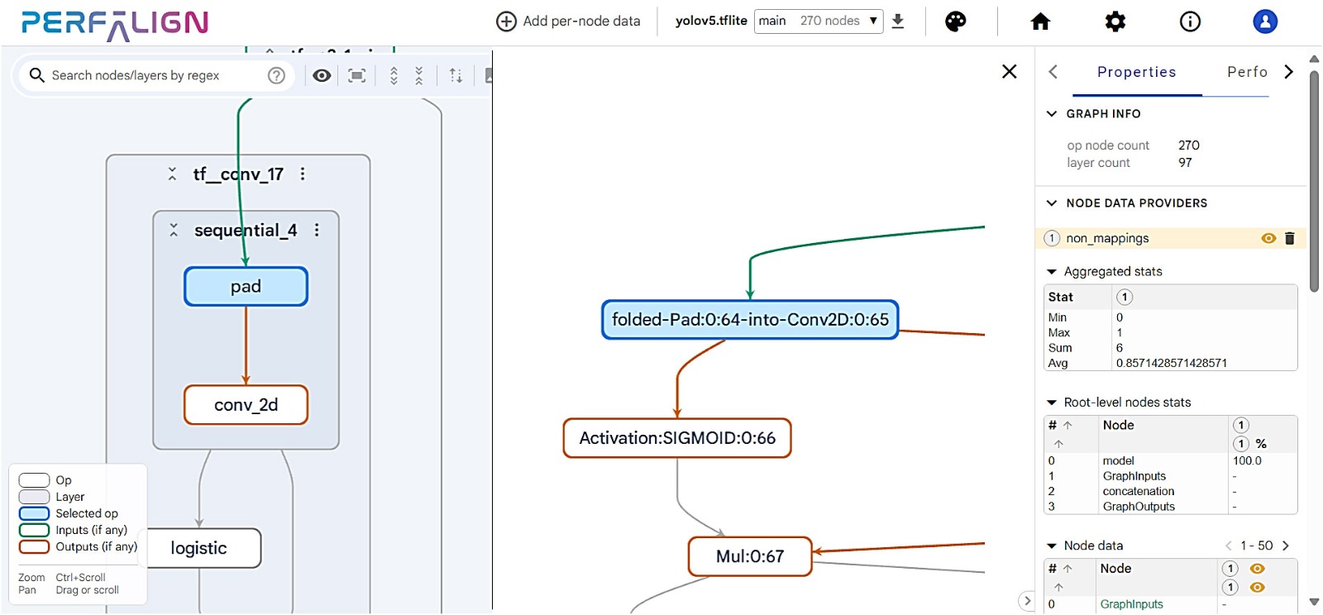1323x615 pixels.
Task: Go to the home page icon
Action: [x=1040, y=21]
